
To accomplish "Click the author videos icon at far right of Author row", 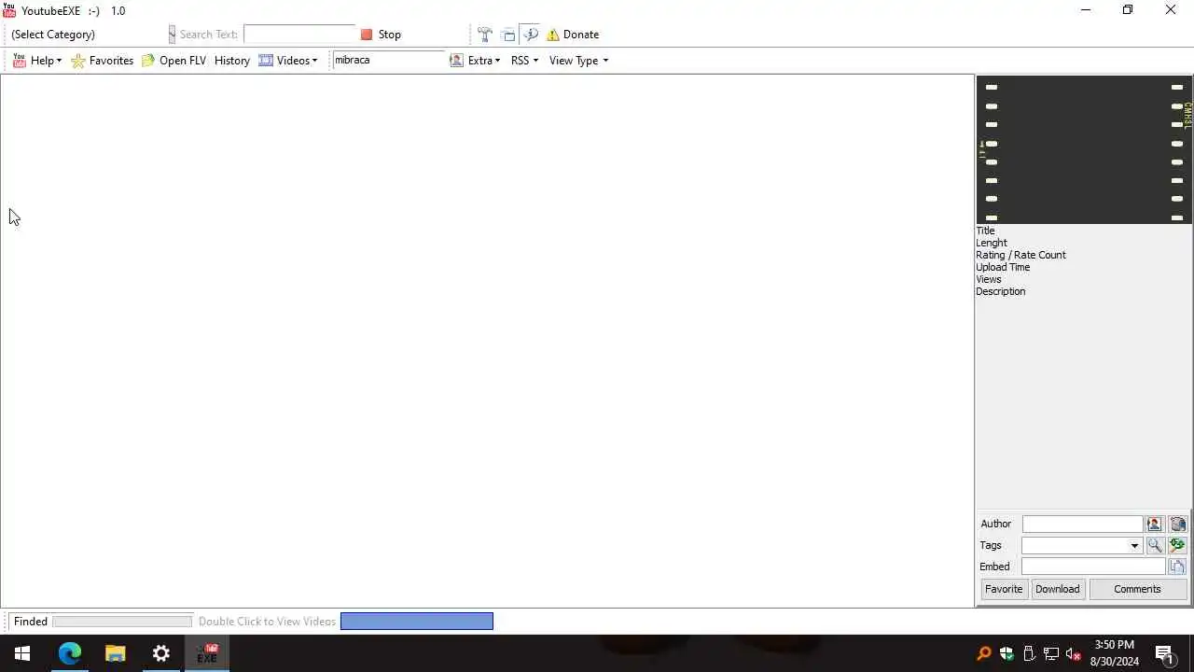I will pos(1178,525).
